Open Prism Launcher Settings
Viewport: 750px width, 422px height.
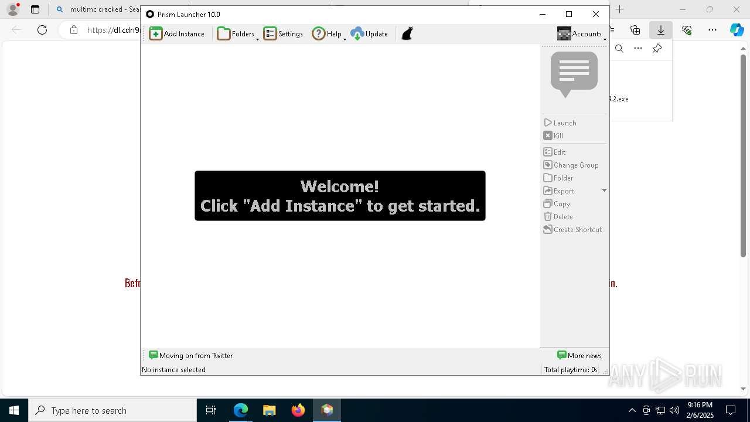coord(283,33)
